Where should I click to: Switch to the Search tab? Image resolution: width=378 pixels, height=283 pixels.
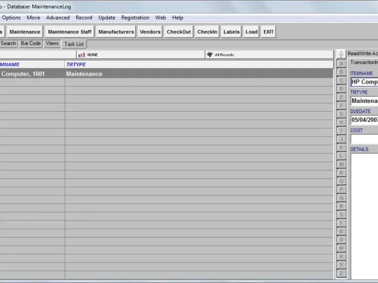tap(9, 43)
